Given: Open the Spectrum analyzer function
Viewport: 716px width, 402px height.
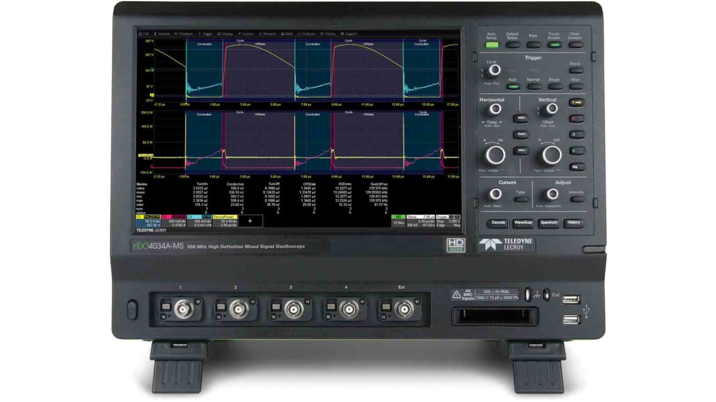Looking at the screenshot, I should [549, 223].
